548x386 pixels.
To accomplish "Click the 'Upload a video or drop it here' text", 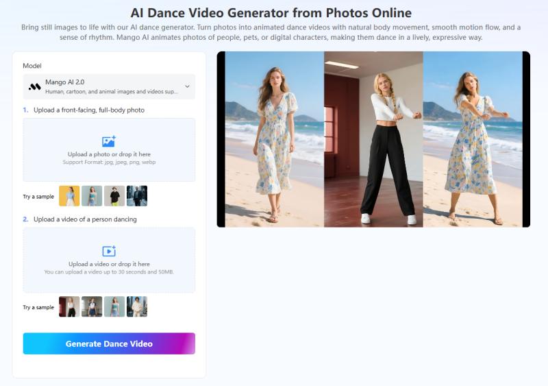I will click(x=109, y=264).
